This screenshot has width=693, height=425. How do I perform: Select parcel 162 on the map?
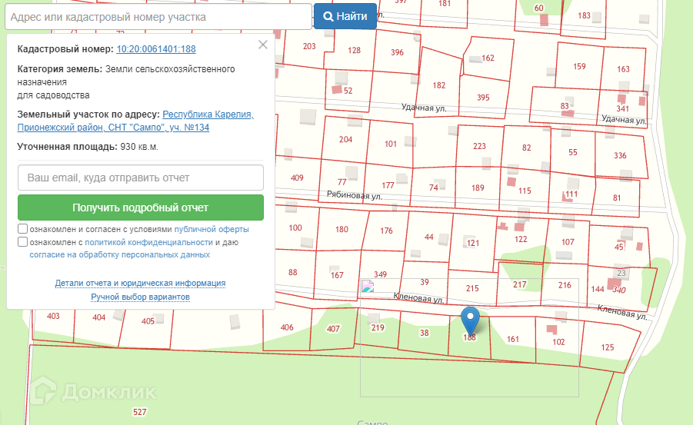(x=488, y=58)
